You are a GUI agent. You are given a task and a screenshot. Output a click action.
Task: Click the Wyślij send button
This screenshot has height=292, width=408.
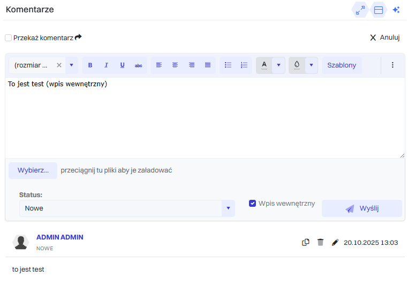pyautogui.click(x=362, y=208)
